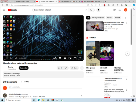This screenshot has height=102, width=136.
Task: Skip to the next video
Action: (11, 58)
